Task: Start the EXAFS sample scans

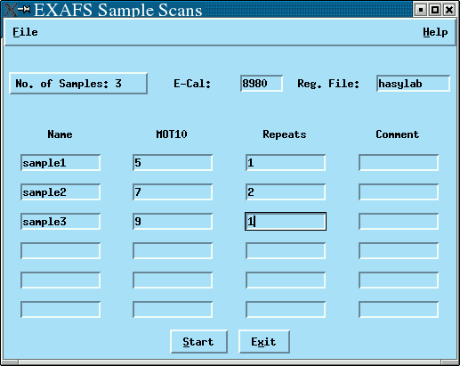Action: tap(198, 342)
